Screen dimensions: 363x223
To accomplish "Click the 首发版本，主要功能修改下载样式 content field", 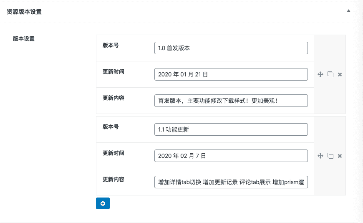I will click(x=231, y=101).
